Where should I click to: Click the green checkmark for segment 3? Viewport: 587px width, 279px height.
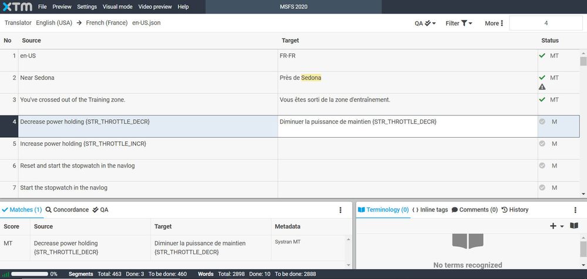[x=542, y=100]
